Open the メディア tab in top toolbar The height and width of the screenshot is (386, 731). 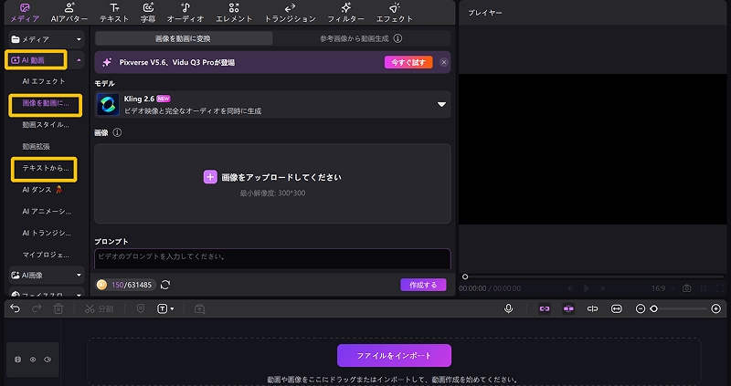coord(25,13)
